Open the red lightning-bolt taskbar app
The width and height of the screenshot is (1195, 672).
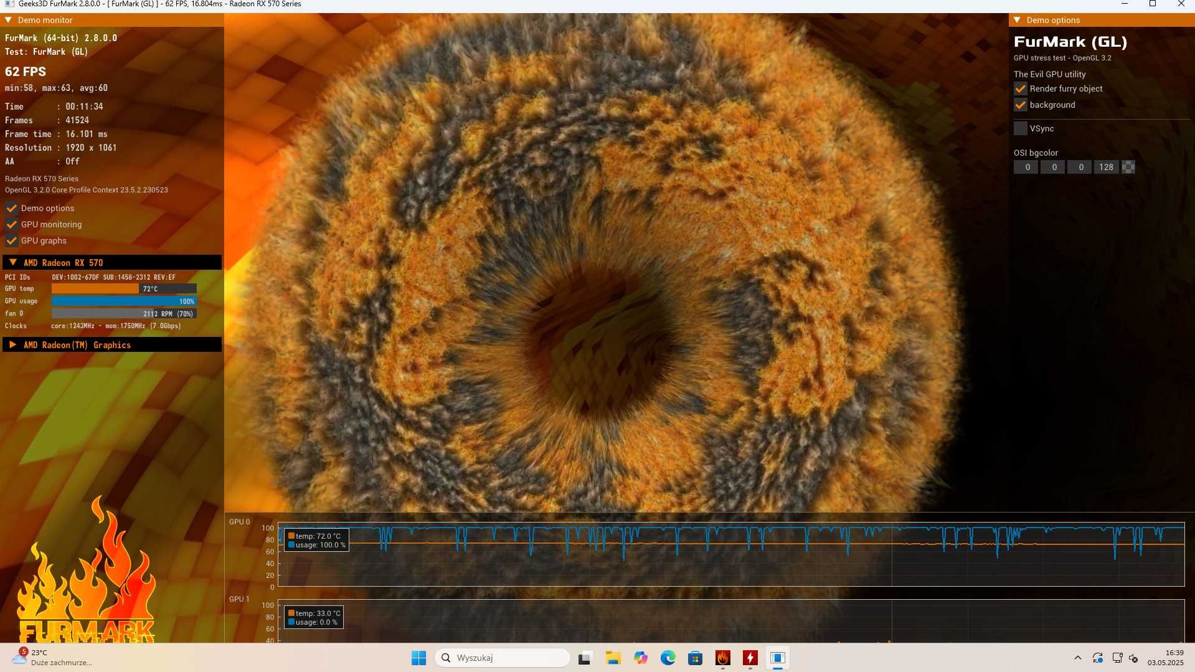pyautogui.click(x=750, y=658)
